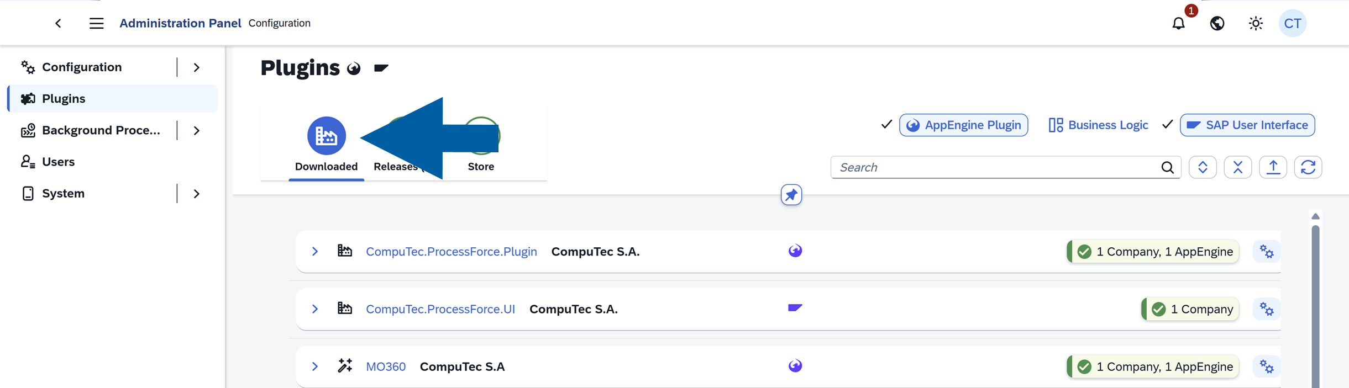
Task: Click AppEngine icon in MO360 row
Action: pyautogui.click(x=795, y=366)
